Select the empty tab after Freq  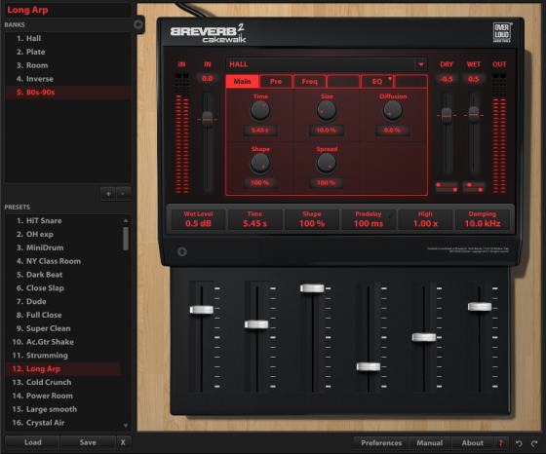[x=343, y=82]
